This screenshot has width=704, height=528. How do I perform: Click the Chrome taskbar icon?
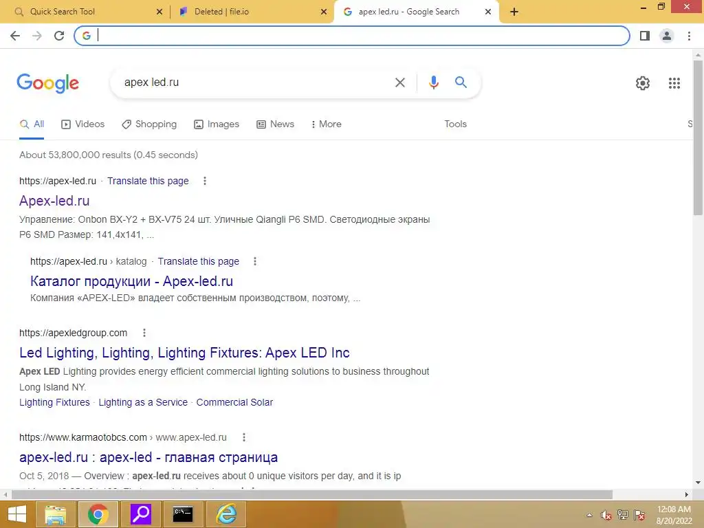pyautogui.click(x=98, y=514)
